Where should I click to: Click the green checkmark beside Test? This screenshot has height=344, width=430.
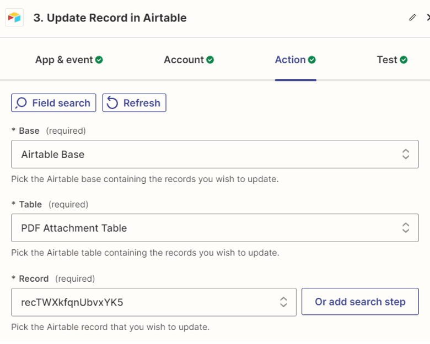pos(404,59)
